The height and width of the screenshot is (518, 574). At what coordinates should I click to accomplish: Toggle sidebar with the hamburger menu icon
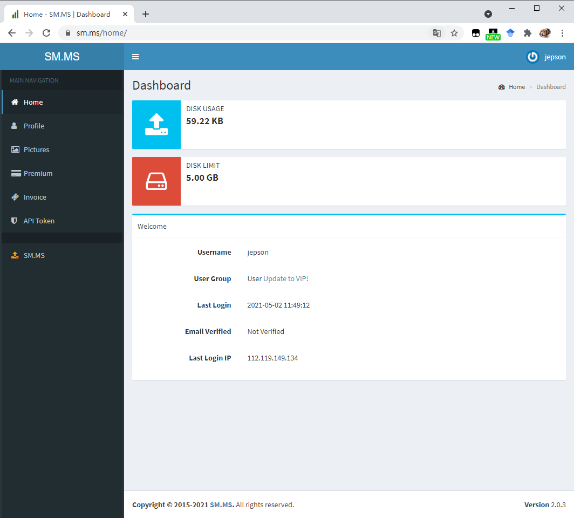[x=135, y=57]
